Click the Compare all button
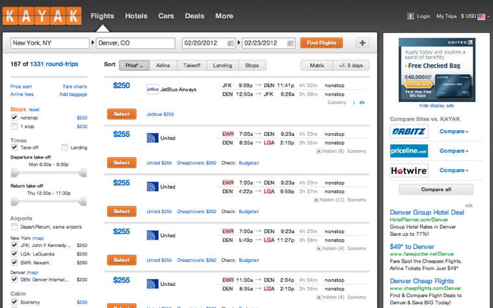493x308 pixels. click(436, 190)
